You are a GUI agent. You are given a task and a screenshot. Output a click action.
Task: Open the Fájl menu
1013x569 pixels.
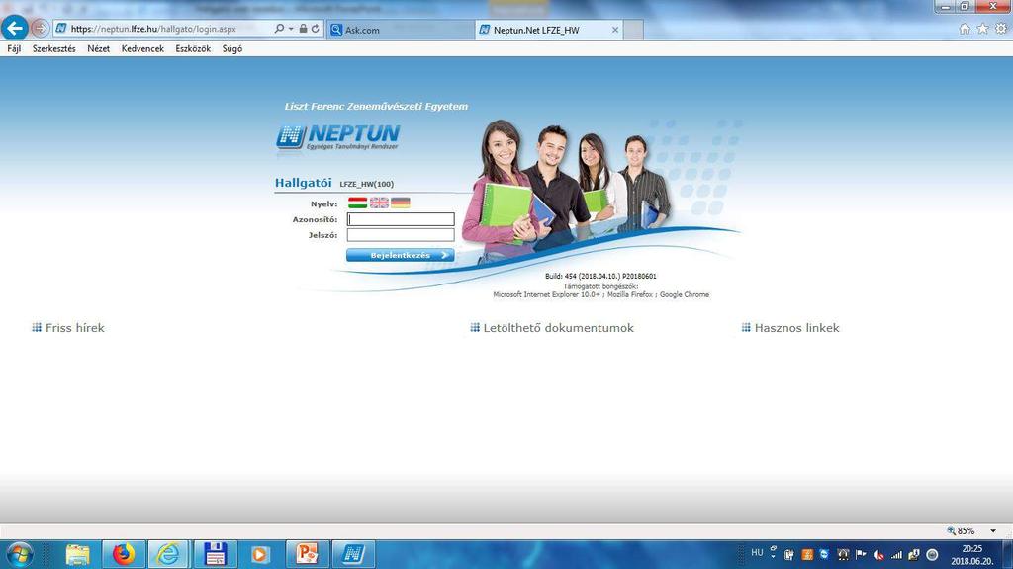click(14, 49)
